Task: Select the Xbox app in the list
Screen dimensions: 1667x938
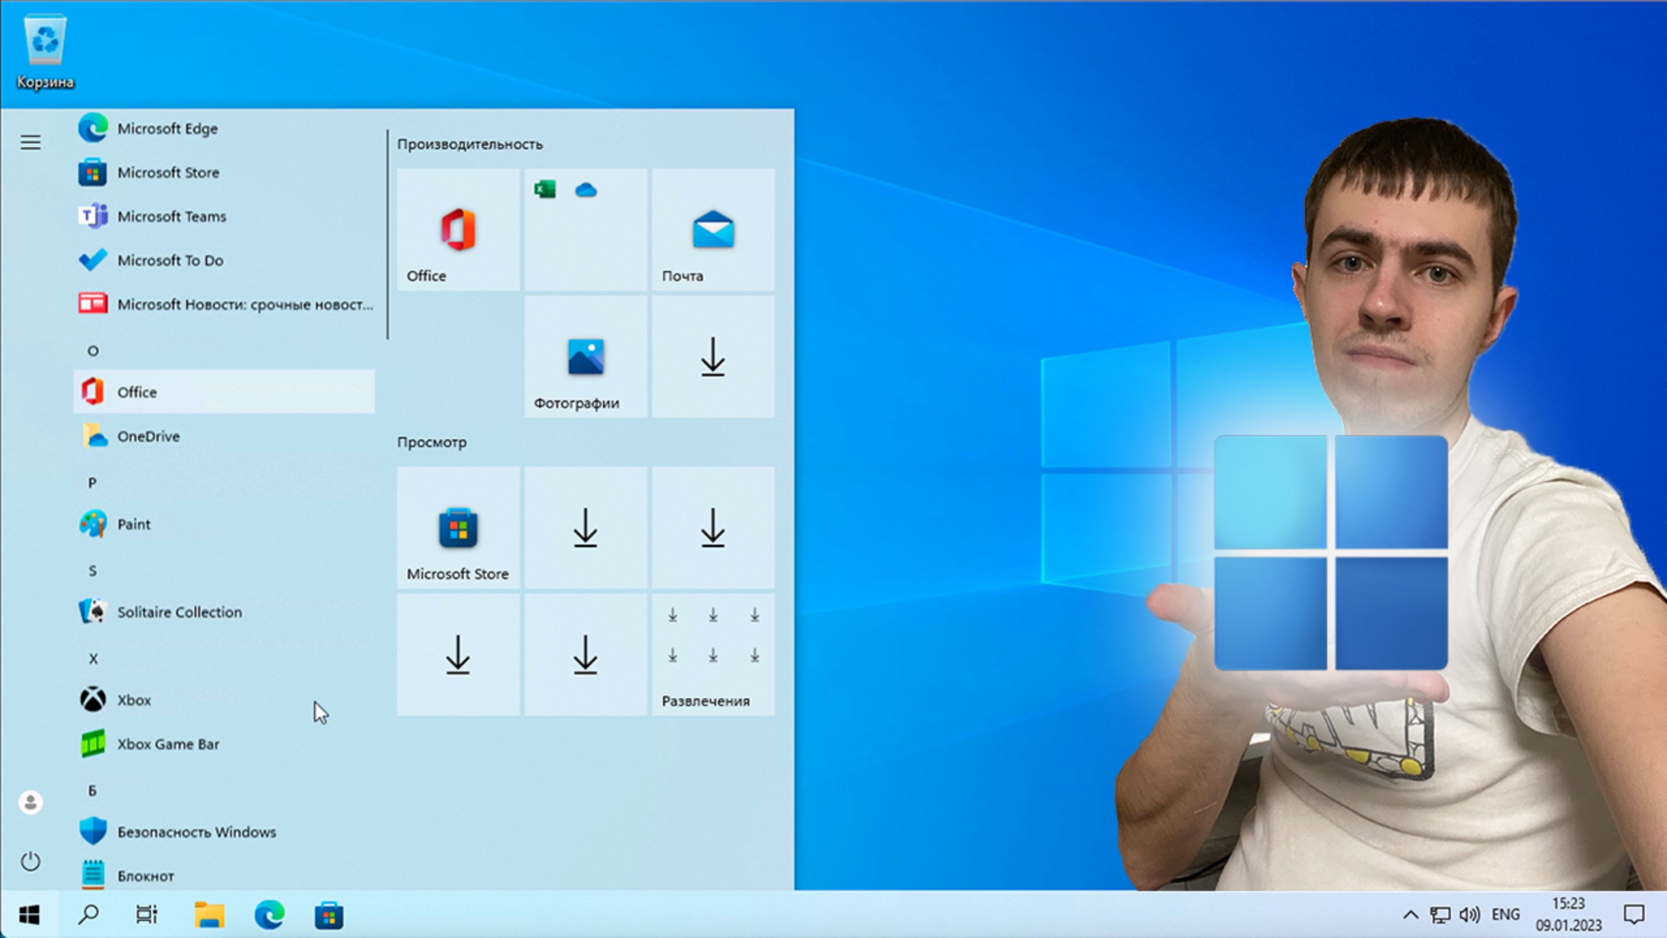Action: (133, 700)
